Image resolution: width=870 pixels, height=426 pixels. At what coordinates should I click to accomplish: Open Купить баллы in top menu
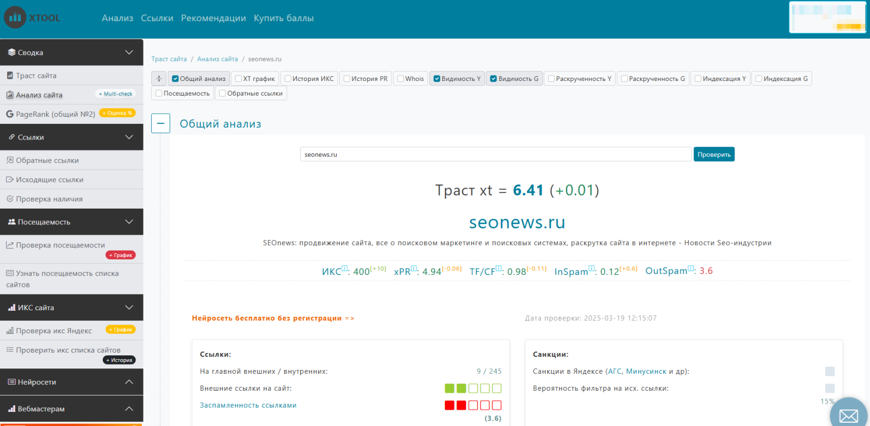(x=283, y=18)
